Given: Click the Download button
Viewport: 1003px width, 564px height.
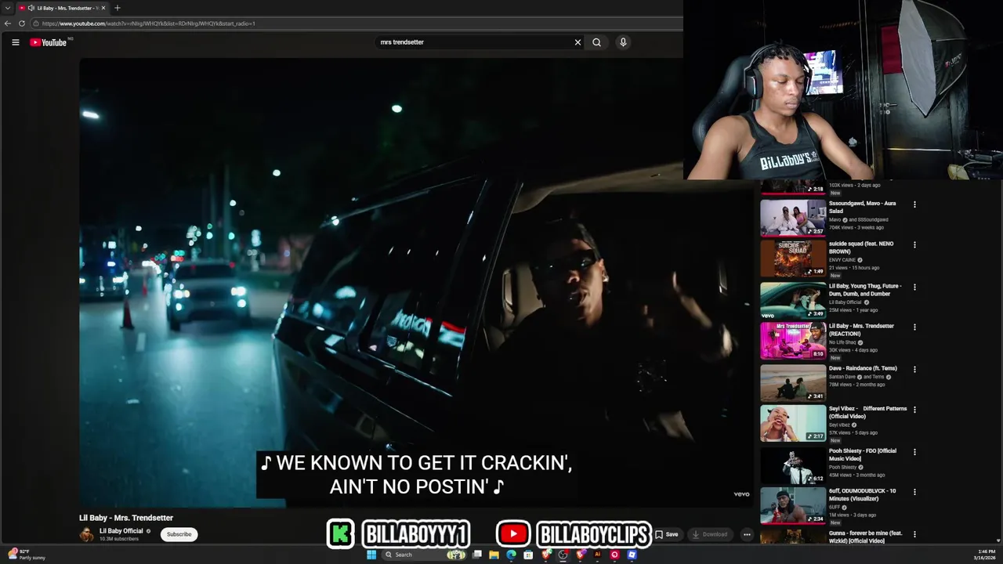Looking at the screenshot, I should [710, 534].
